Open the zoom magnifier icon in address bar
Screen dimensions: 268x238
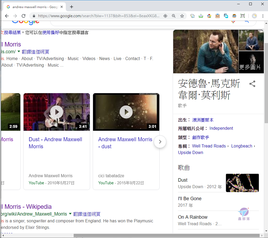tap(174, 16)
